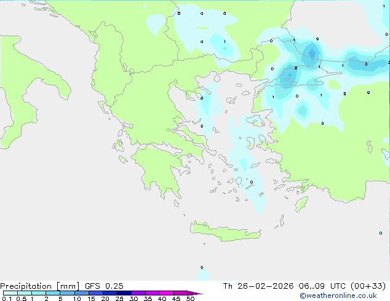Select the 5–10 mm legend swatch

[x=67, y=293]
